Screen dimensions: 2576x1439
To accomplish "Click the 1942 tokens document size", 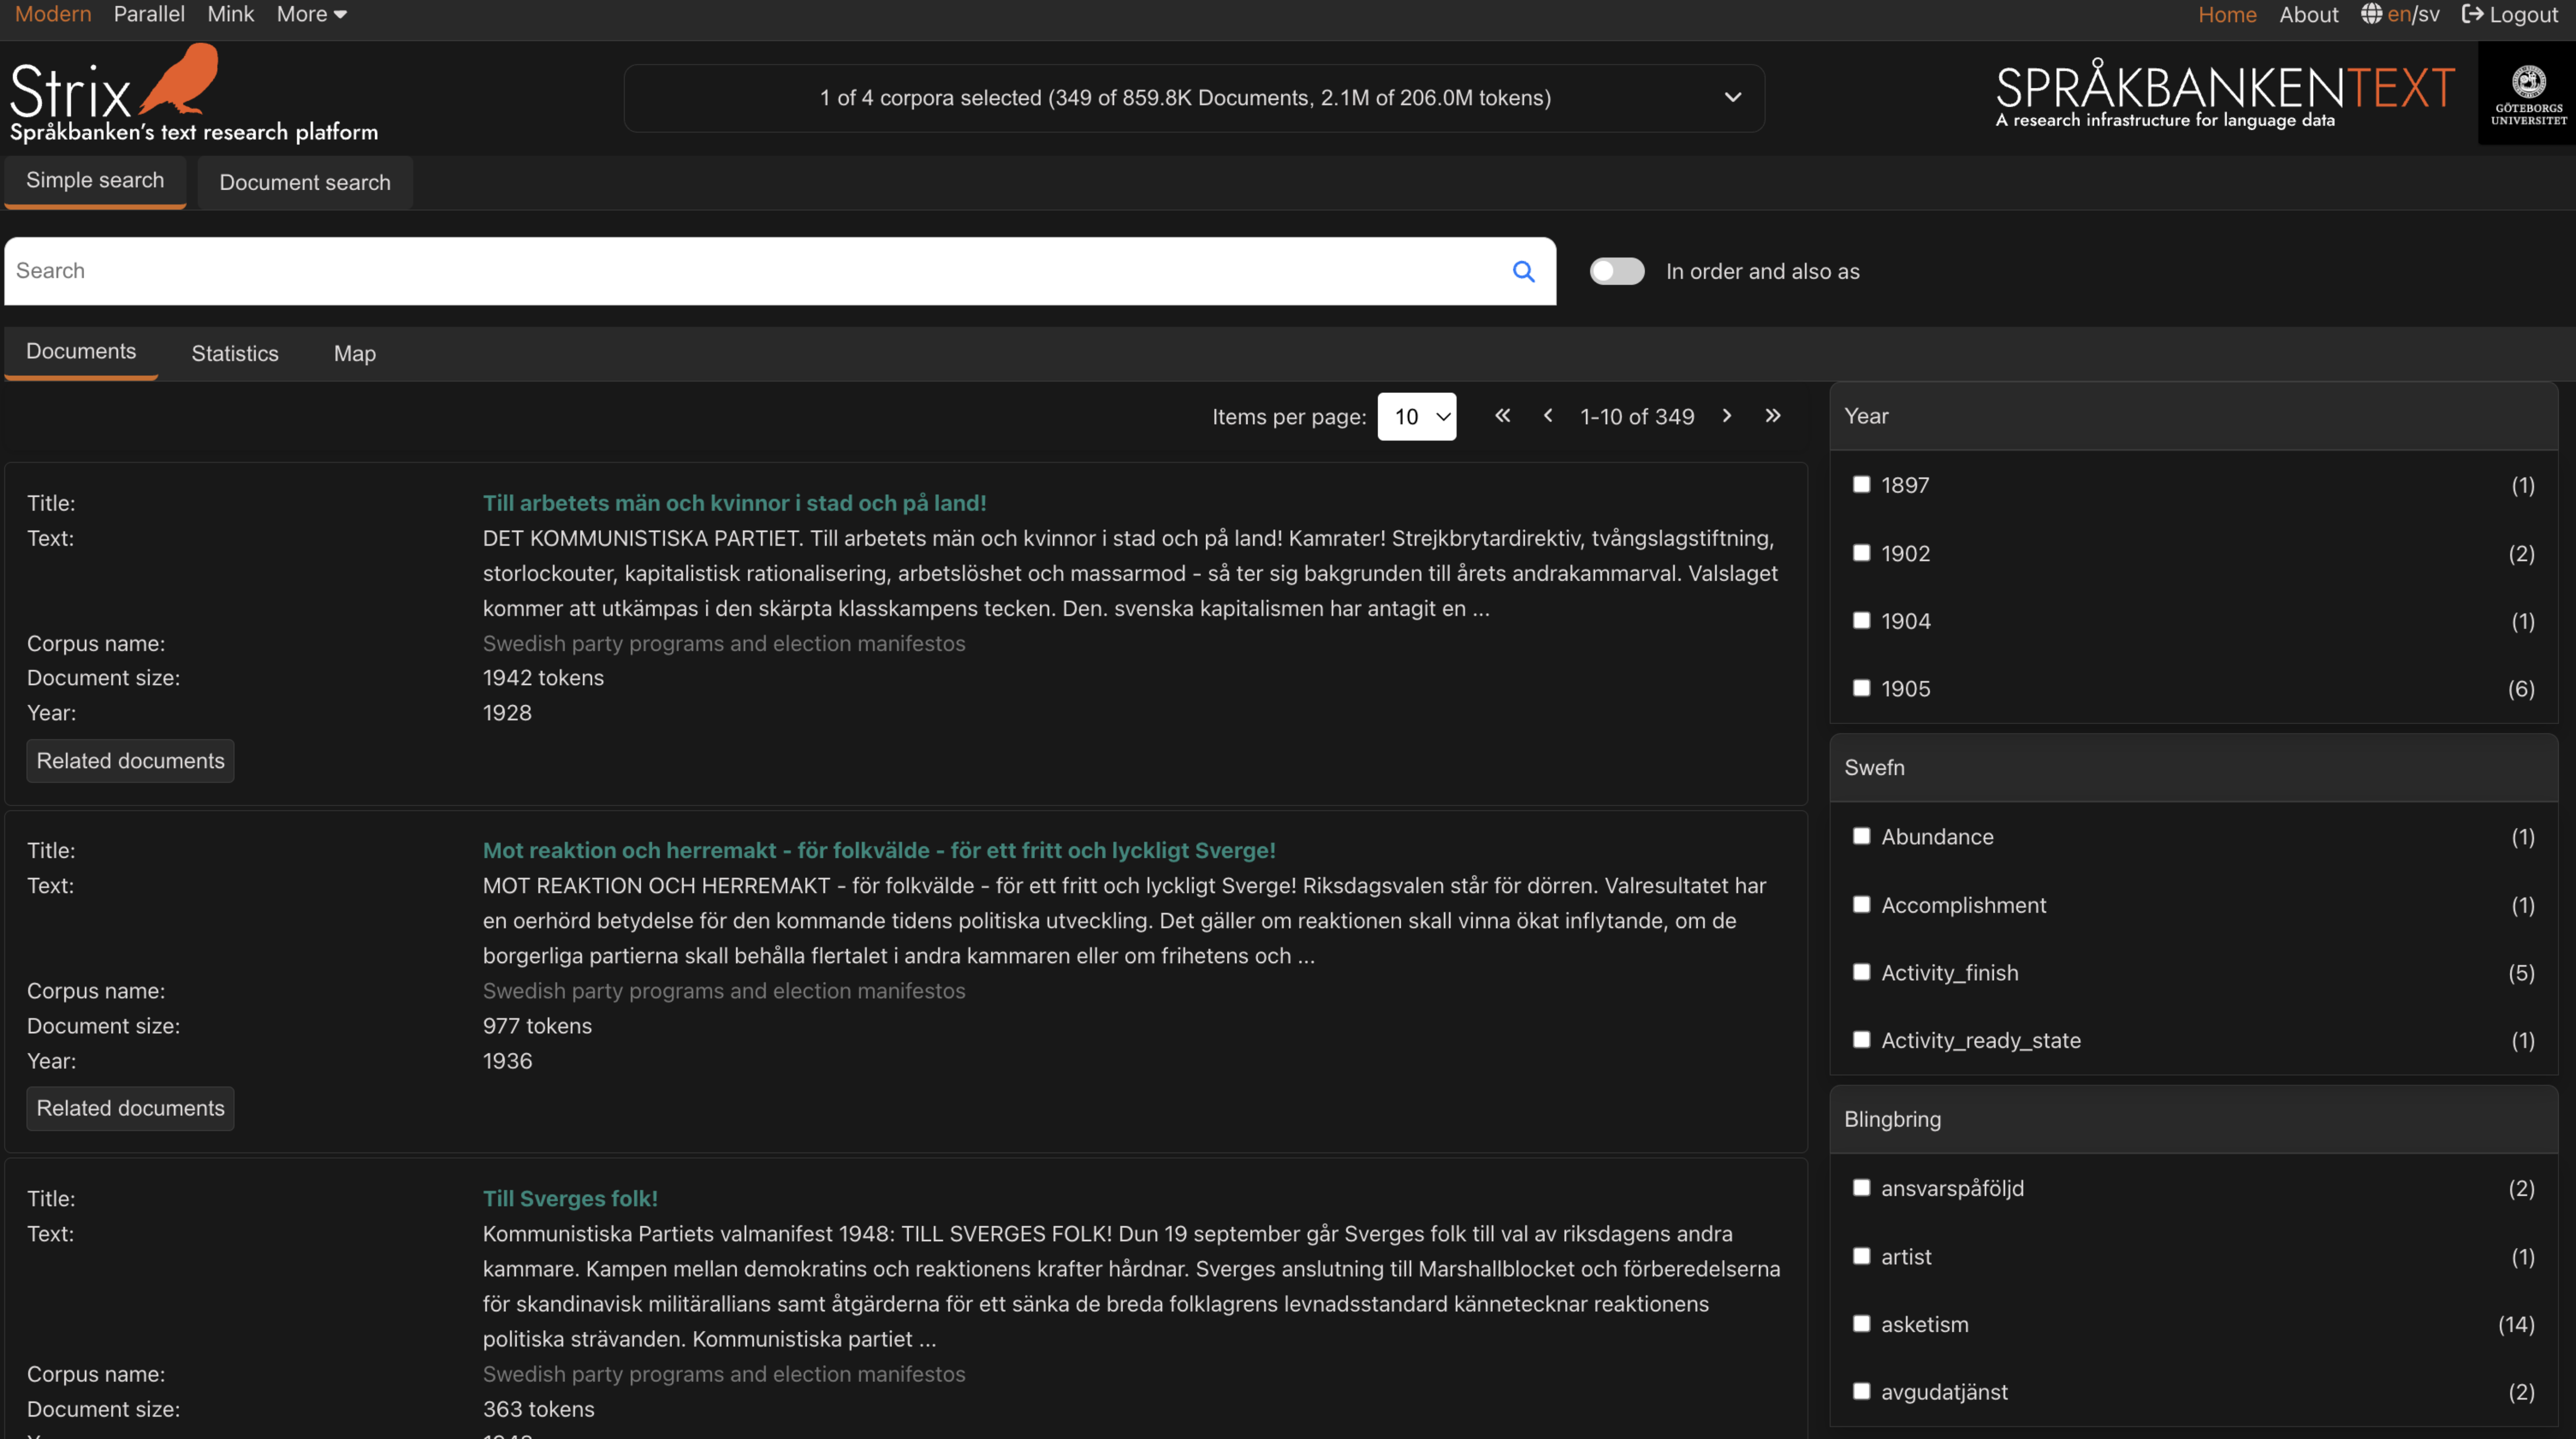I will coord(543,678).
